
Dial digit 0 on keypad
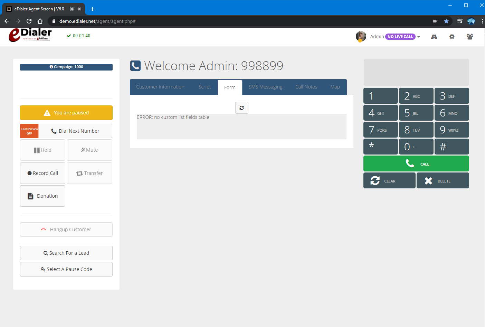click(416, 147)
